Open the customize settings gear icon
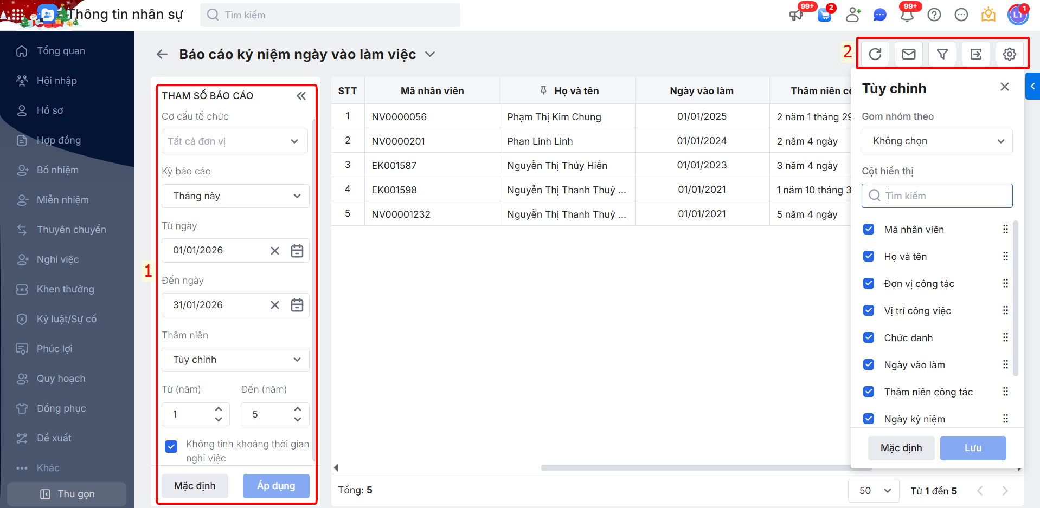The image size is (1040, 508). pyautogui.click(x=1010, y=54)
